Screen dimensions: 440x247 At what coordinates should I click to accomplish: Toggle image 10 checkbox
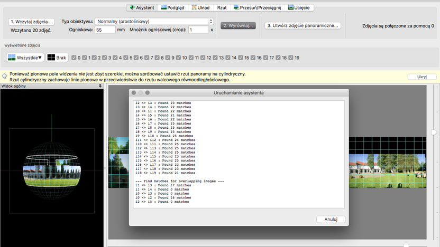(178, 58)
